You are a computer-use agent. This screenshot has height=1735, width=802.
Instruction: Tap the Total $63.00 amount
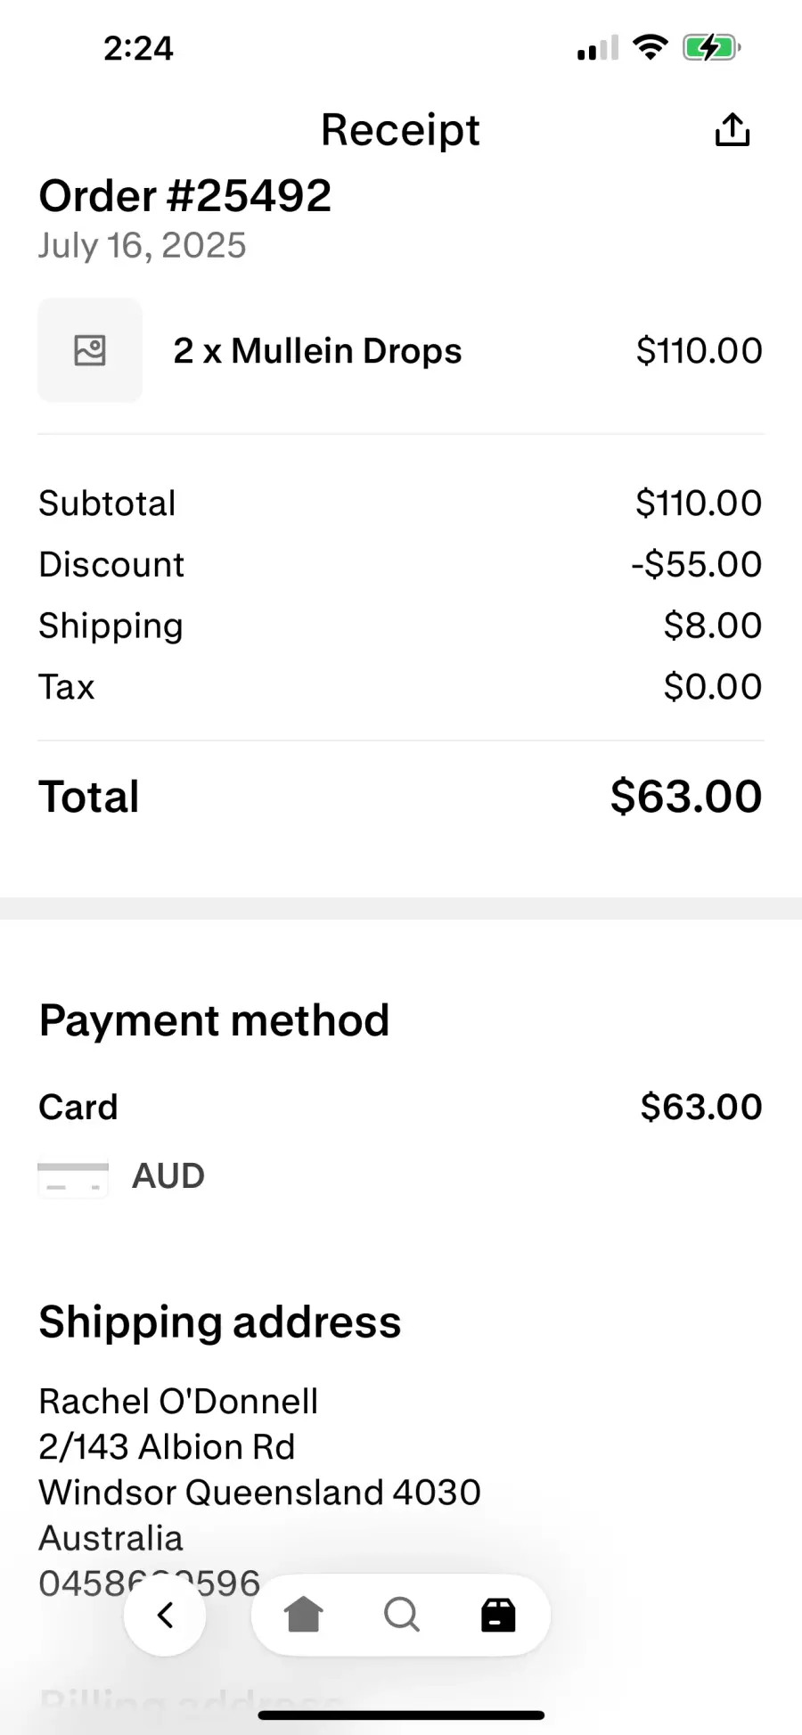(685, 796)
